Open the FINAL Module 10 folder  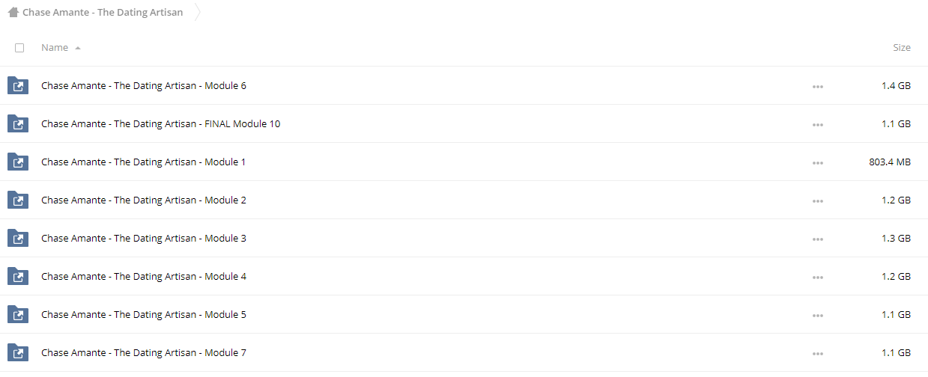pyautogui.click(x=161, y=123)
